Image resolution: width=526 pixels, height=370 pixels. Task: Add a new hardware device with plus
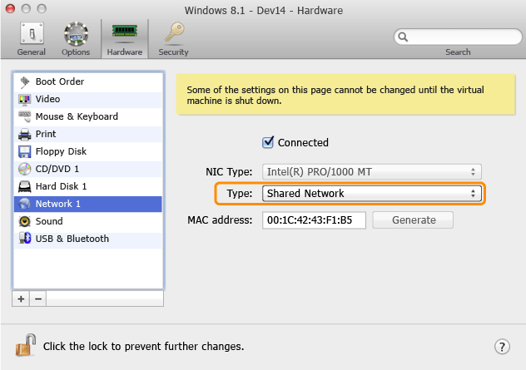coord(21,298)
